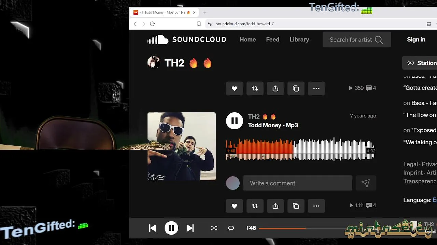The width and height of the screenshot is (437, 245).
Task: Send the comment with arrow icon
Action: tap(366, 183)
